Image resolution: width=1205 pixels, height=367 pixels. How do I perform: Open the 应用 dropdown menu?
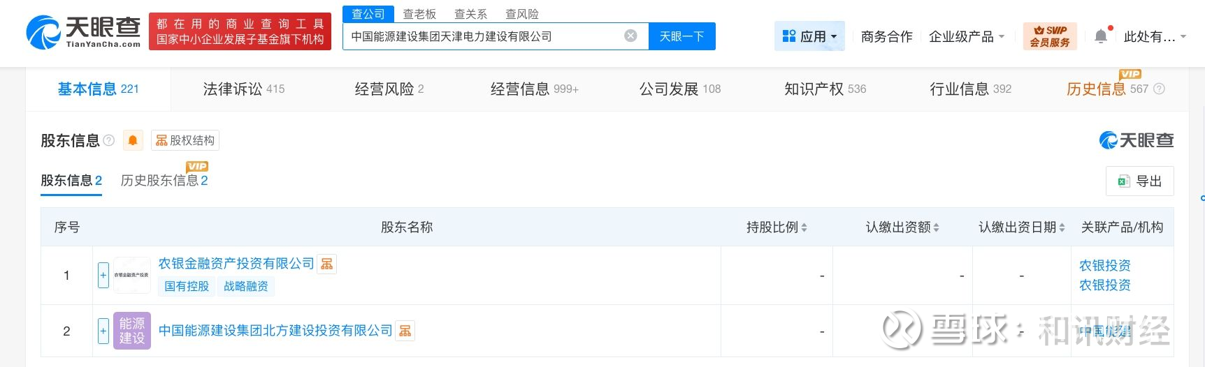click(x=809, y=36)
